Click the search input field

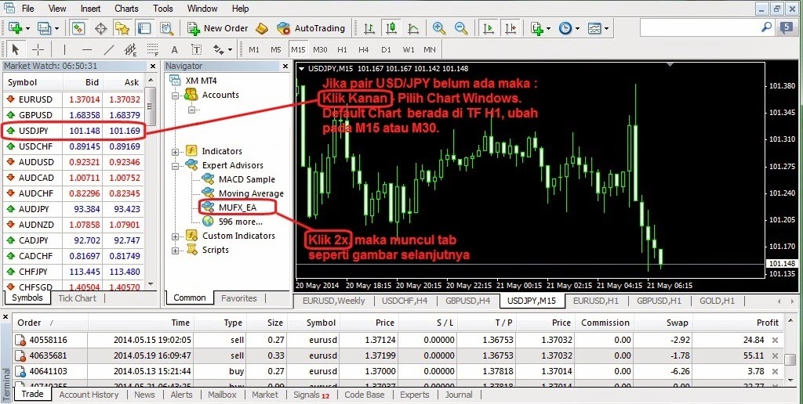(x=699, y=27)
